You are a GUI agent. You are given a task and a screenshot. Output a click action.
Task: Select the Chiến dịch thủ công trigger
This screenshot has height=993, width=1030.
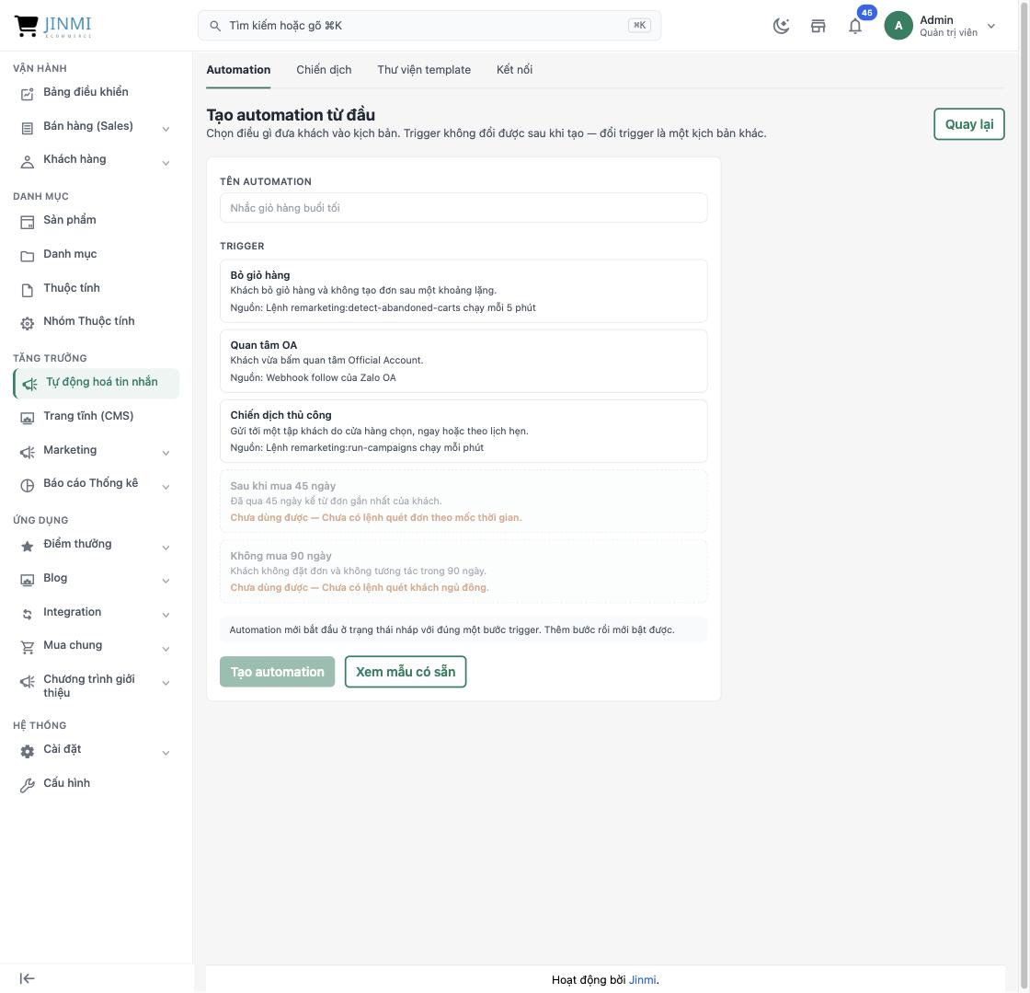coord(463,431)
